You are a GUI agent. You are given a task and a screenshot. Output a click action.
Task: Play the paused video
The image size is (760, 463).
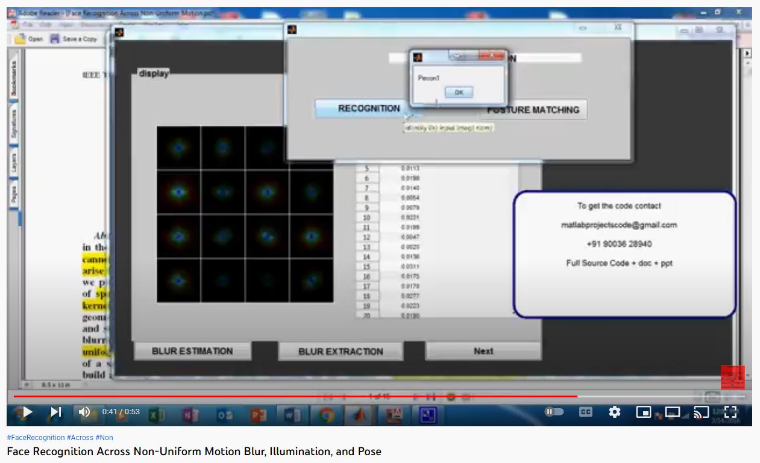[x=27, y=412]
